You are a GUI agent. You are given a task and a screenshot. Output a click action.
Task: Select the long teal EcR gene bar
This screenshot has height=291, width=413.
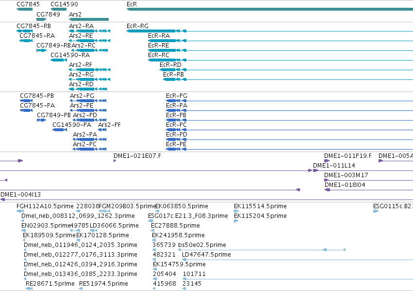[x=270, y=9]
